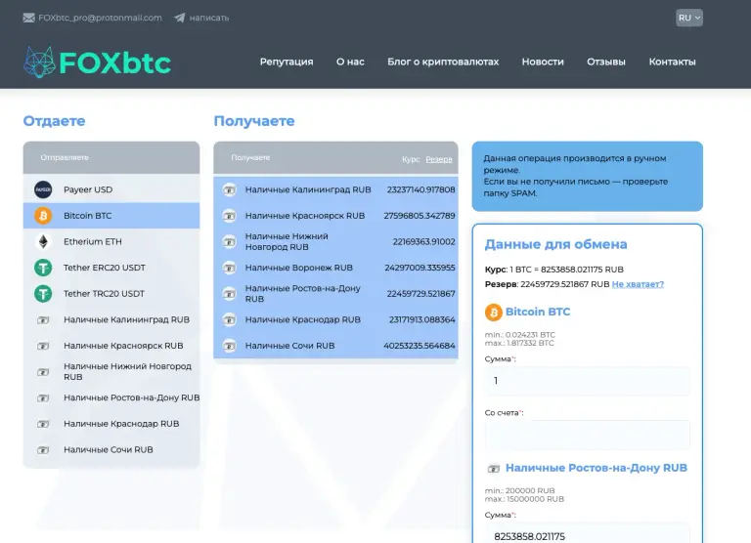
Task: Select Tether TRC20 USDT to send
Action: (x=111, y=293)
